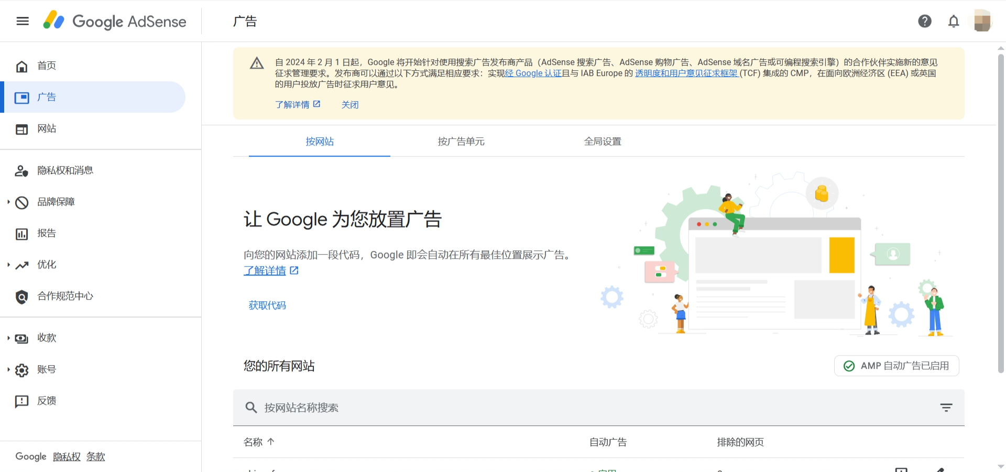Open the account avatar menu
Image resolution: width=1006 pixels, height=472 pixels.
pyautogui.click(x=983, y=21)
